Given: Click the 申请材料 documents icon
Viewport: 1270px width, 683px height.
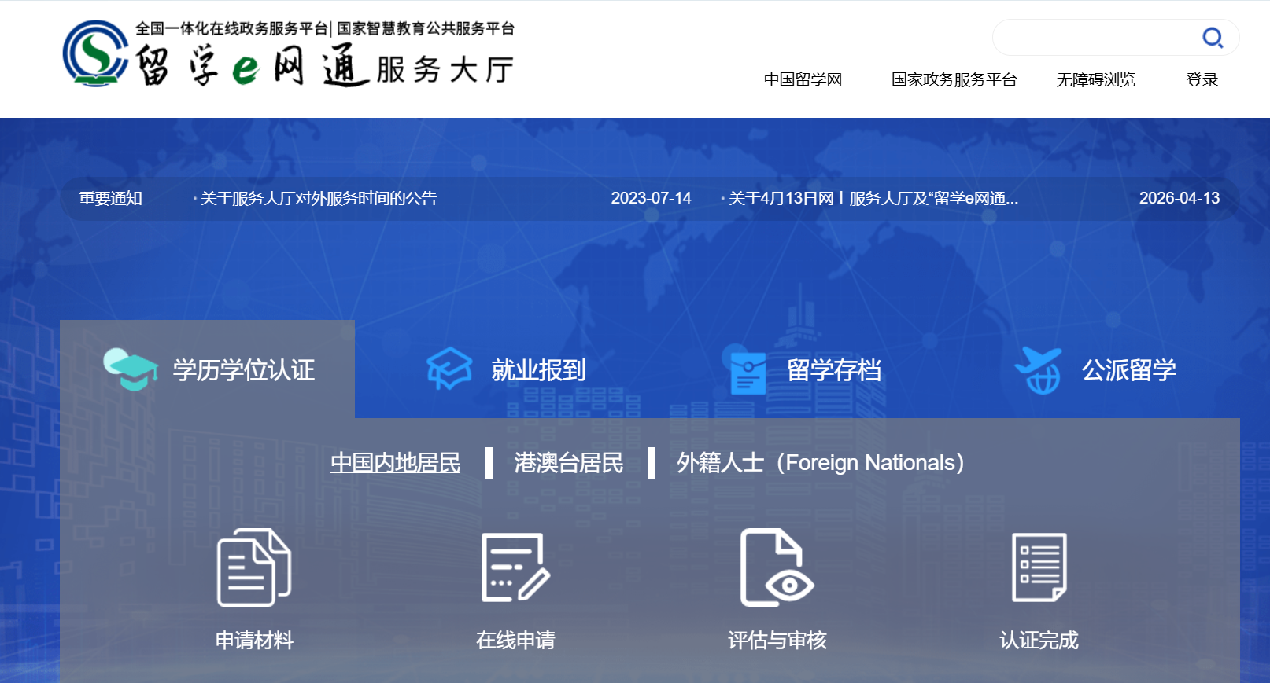Looking at the screenshot, I should [x=254, y=567].
